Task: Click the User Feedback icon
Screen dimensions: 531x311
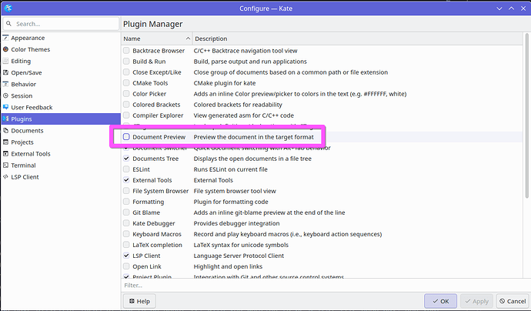Action: (5, 107)
